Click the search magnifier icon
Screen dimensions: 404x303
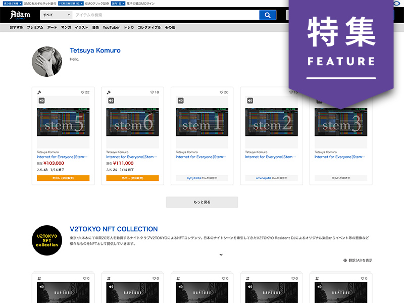point(267,15)
